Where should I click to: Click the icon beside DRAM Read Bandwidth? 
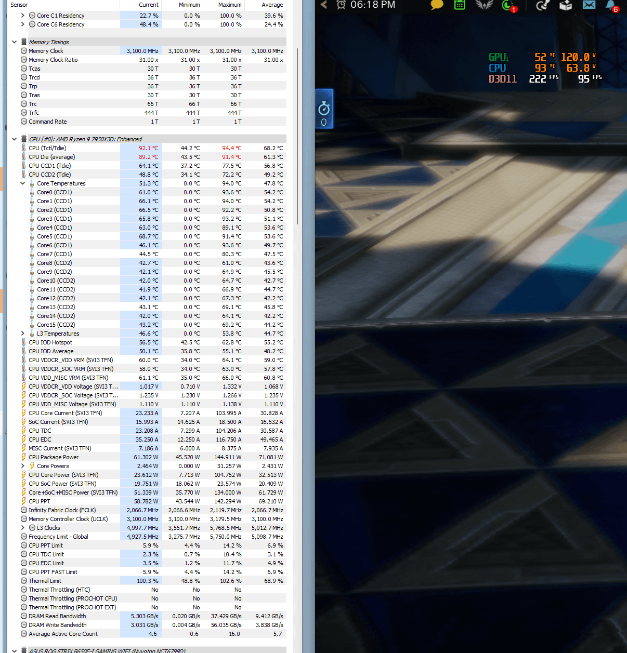point(24,616)
